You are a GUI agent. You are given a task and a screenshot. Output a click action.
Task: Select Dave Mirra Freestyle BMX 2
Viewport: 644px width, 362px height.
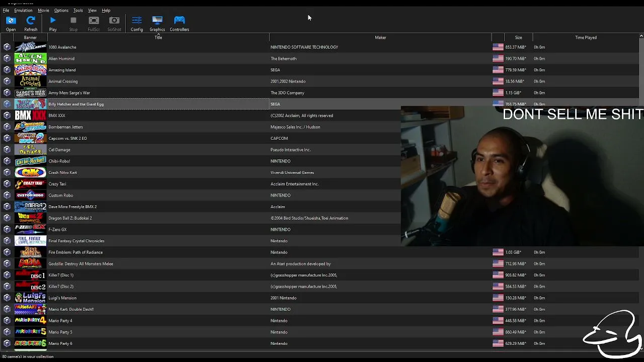tap(72, 207)
